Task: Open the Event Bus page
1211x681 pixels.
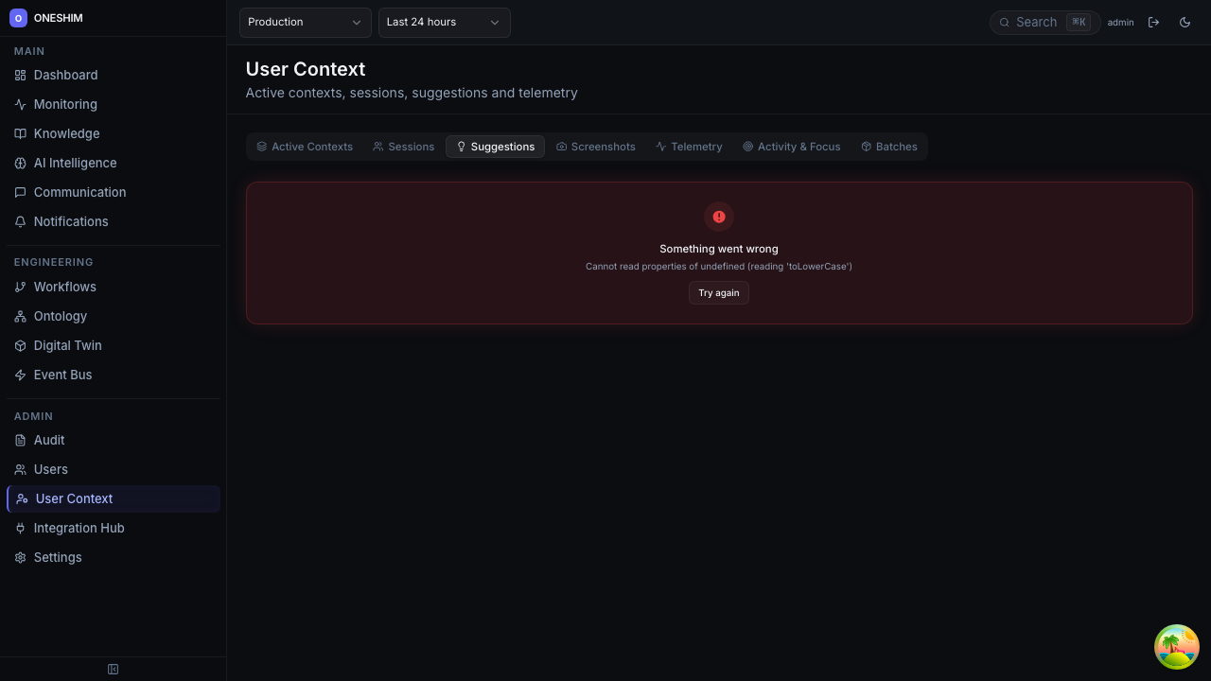Action: (62, 375)
